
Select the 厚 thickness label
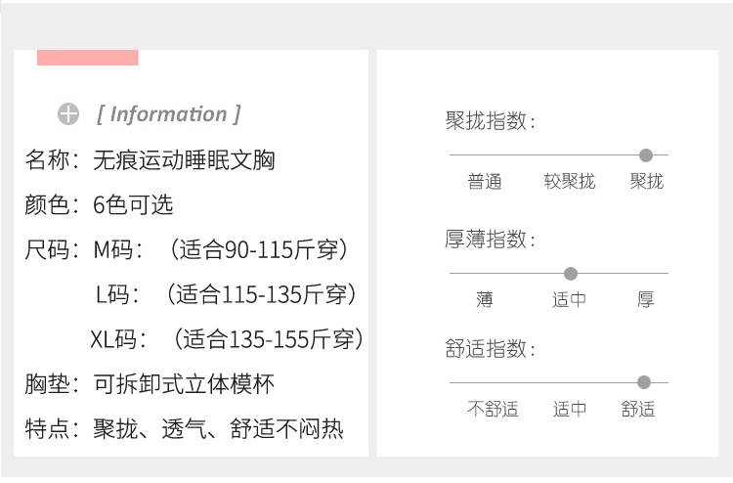point(646,300)
